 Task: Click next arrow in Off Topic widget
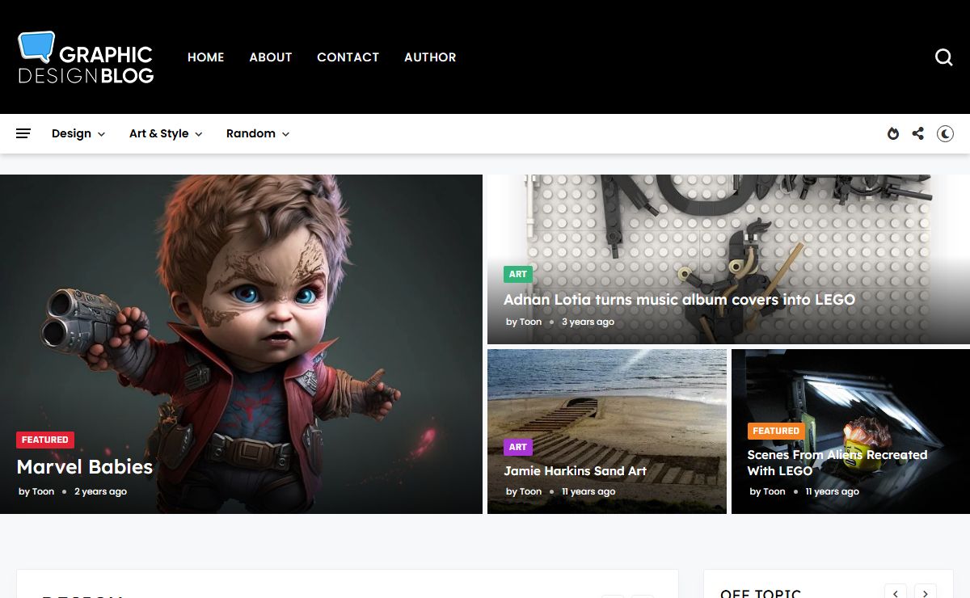coord(926,592)
